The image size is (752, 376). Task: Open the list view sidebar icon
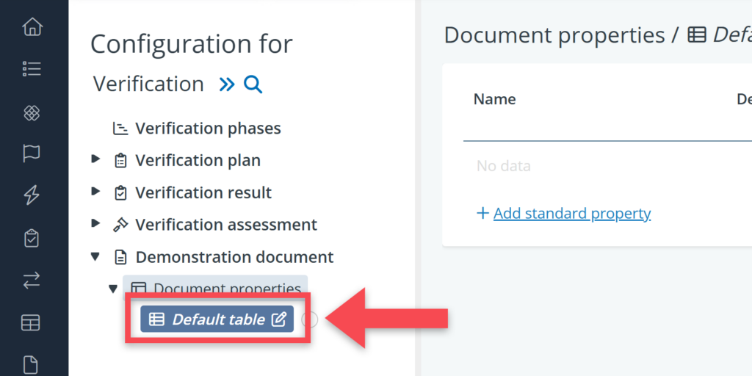(x=32, y=69)
